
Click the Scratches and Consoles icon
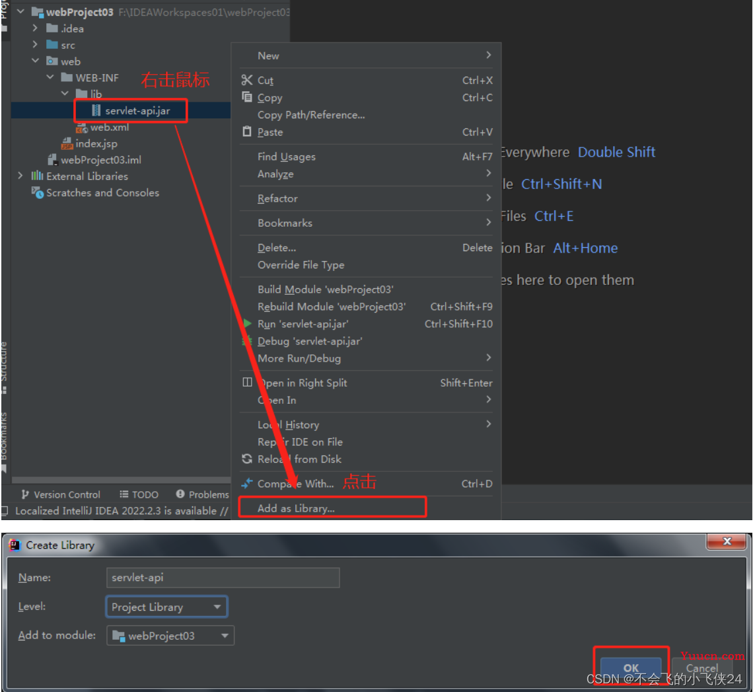tap(38, 192)
